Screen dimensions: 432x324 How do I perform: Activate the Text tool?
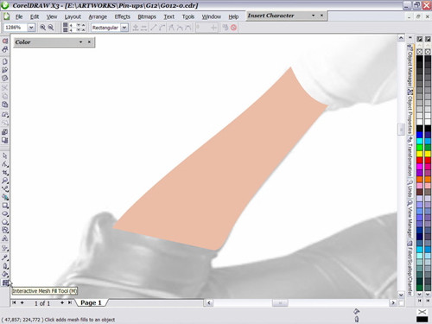(x=4, y=238)
